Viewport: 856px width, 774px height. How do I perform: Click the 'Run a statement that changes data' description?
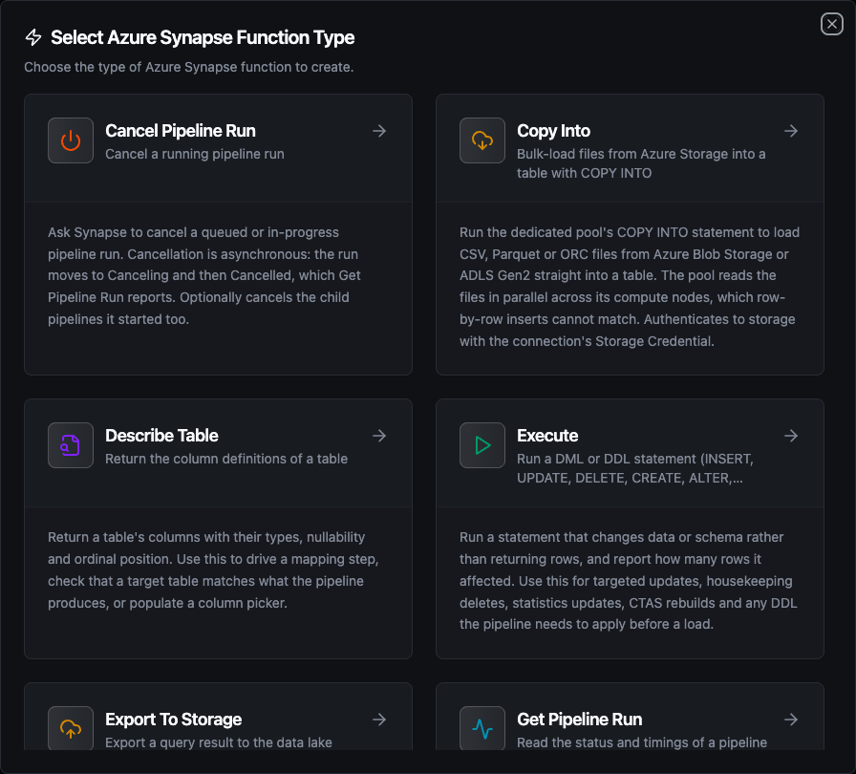(x=628, y=581)
